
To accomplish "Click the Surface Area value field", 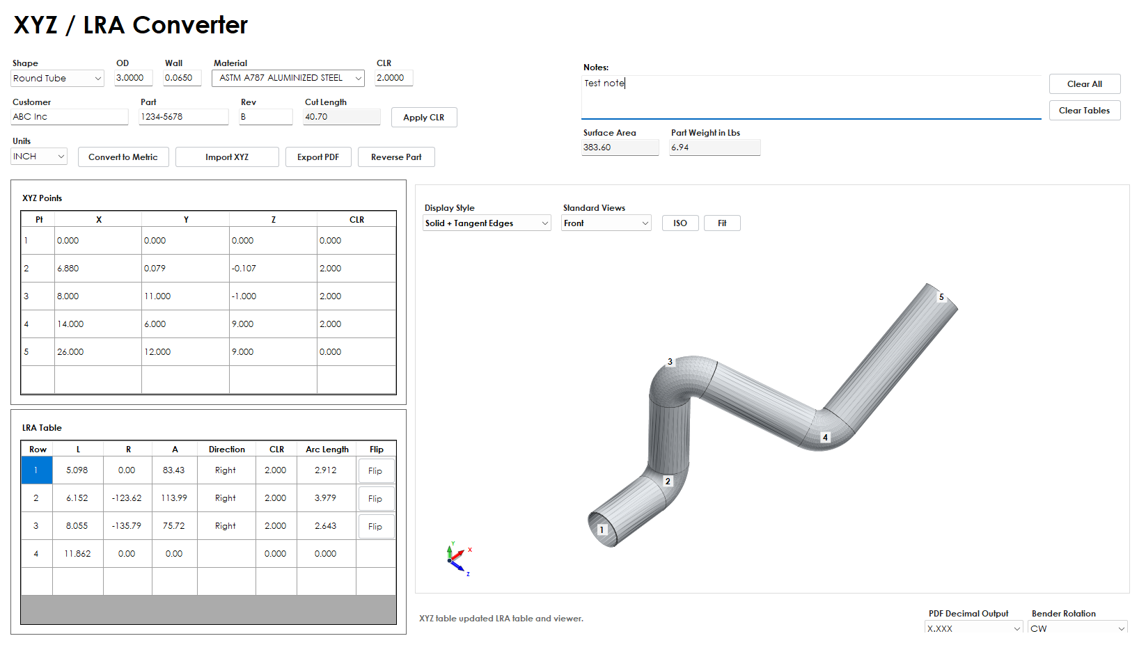I will pyautogui.click(x=620, y=148).
